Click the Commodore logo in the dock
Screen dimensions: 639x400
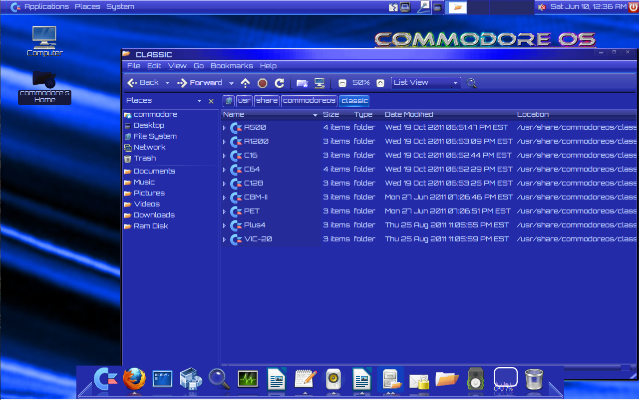(x=105, y=379)
